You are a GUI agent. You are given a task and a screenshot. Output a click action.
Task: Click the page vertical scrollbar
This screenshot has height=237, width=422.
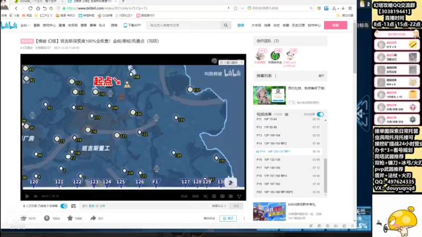tap(354, 48)
